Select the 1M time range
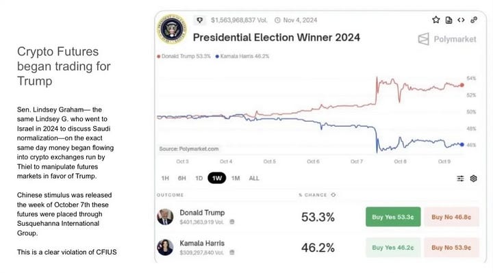 tap(236, 179)
